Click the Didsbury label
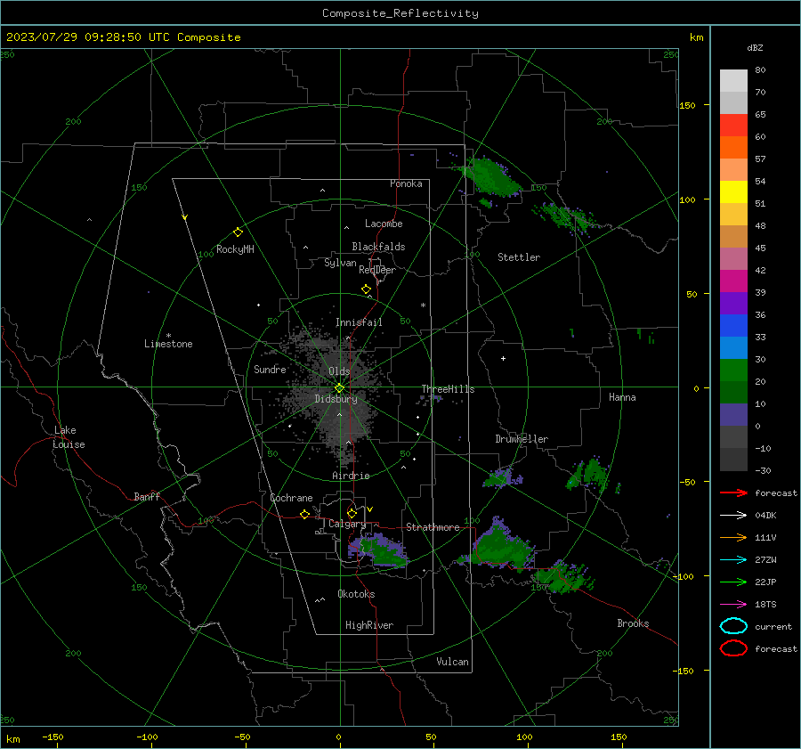The image size is (801, 749). 336,399
